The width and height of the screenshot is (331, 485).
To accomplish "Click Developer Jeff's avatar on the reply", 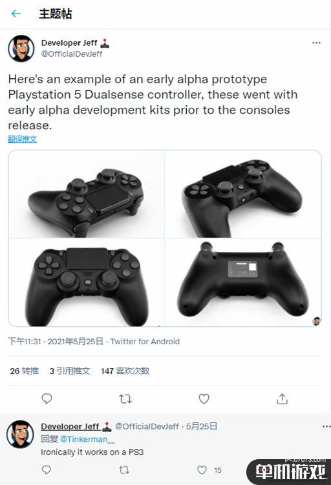I will pos(21,434).
